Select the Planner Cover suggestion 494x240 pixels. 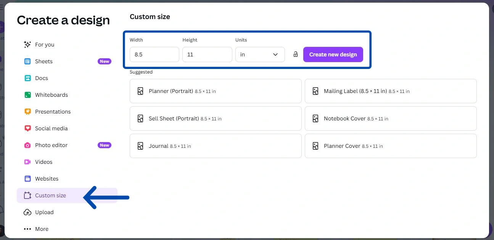click(x=391, y=146)
